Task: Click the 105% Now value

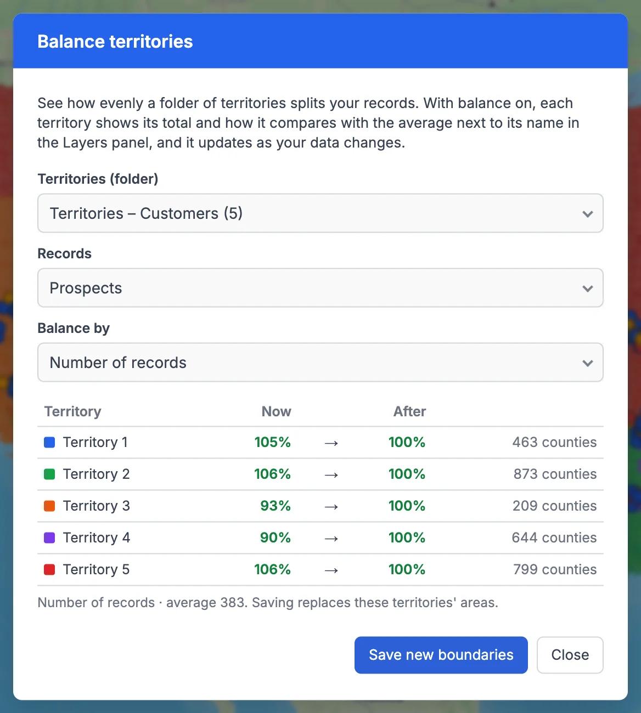Action: (x=273, y=442)
